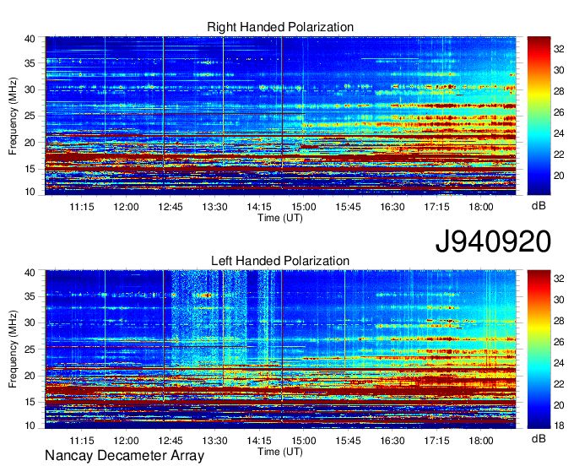Click 10 MHz tick on Left Handed plot
This screenshot has height=466, width=574.
pos(30,425)
